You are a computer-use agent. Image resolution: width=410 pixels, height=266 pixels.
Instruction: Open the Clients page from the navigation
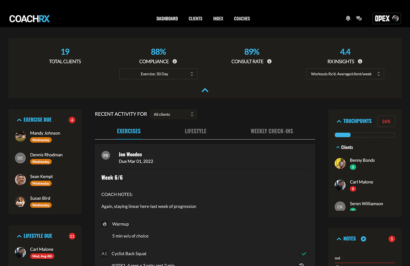[x=195, y=18]
